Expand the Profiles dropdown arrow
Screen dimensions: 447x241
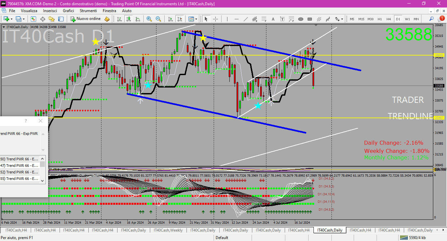[24, 19]
